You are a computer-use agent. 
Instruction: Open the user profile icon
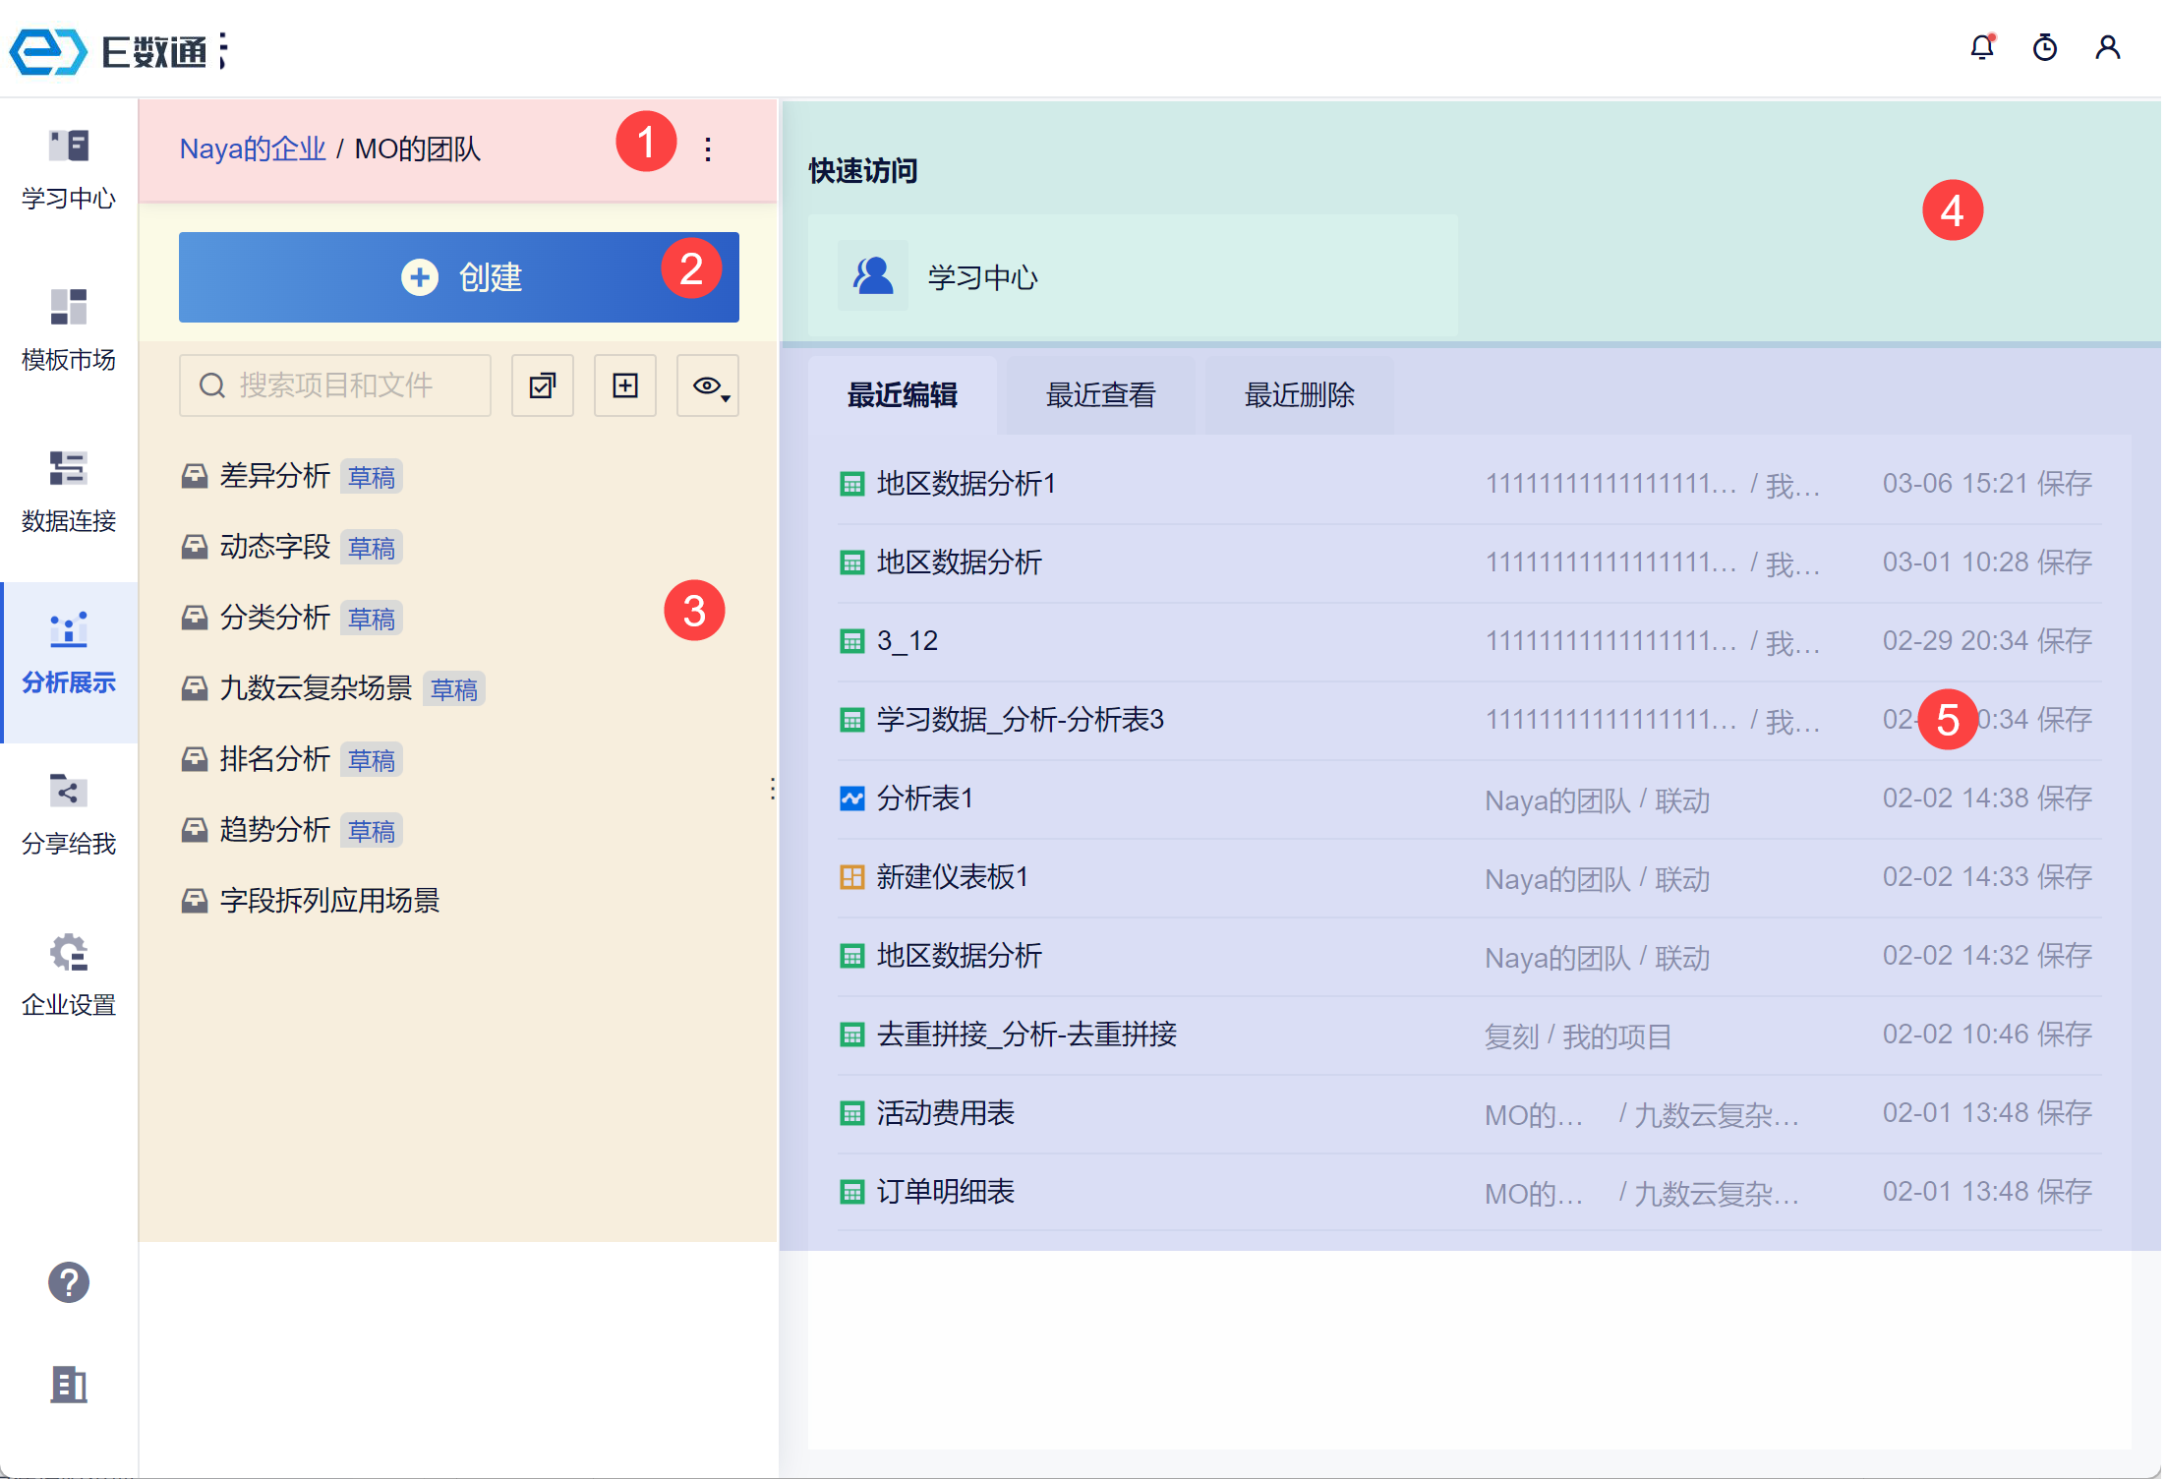(x=2107, y=47)
